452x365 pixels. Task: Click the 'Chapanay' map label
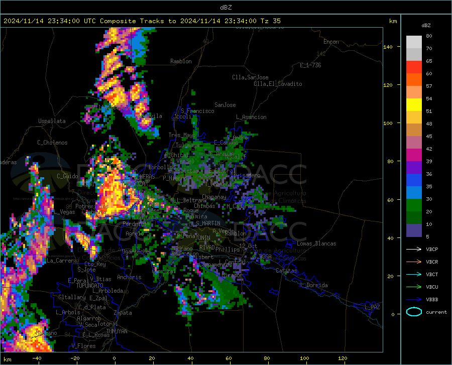point(214,197)
